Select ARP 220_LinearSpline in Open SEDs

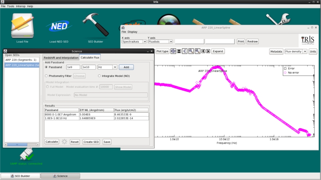(x=22, y=65)
